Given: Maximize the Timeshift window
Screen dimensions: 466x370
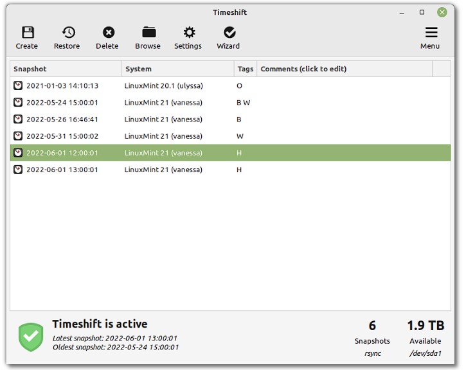Looking at the screenshot, I should (422, 12).
